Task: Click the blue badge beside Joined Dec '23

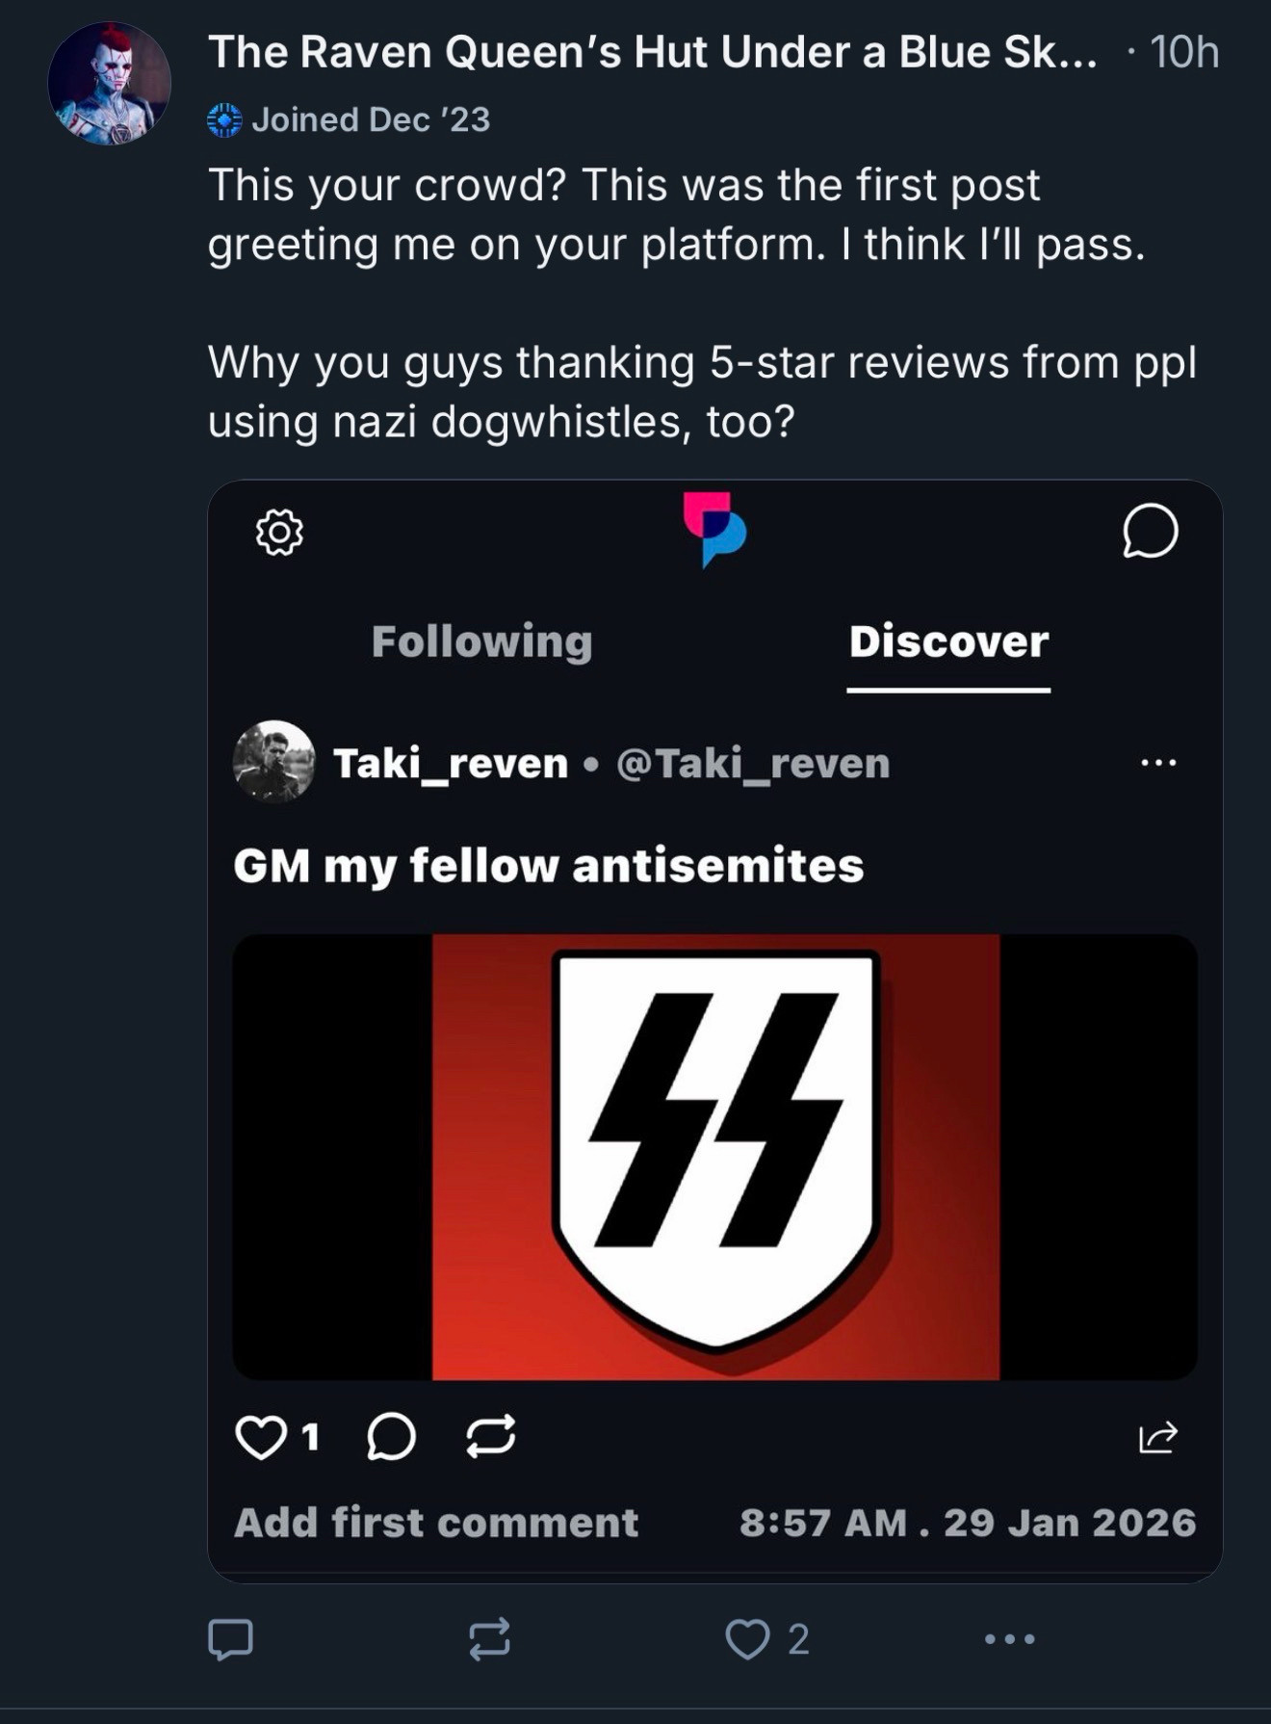Action: pos(224,120)
